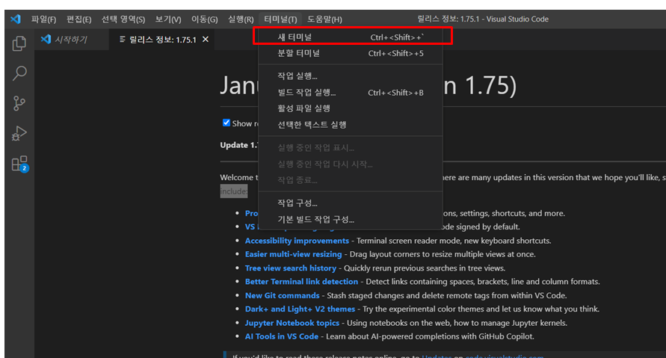666x358 pixels.
Task: Open the 편집(E) menu
Action: coord(78,19)
